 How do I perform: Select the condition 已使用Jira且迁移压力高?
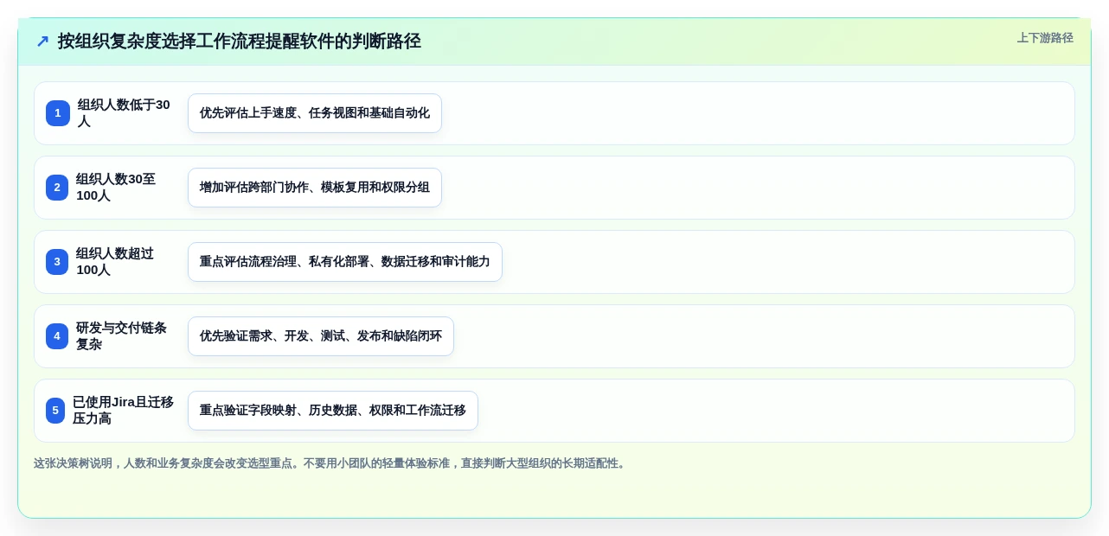tap(123, 411)
